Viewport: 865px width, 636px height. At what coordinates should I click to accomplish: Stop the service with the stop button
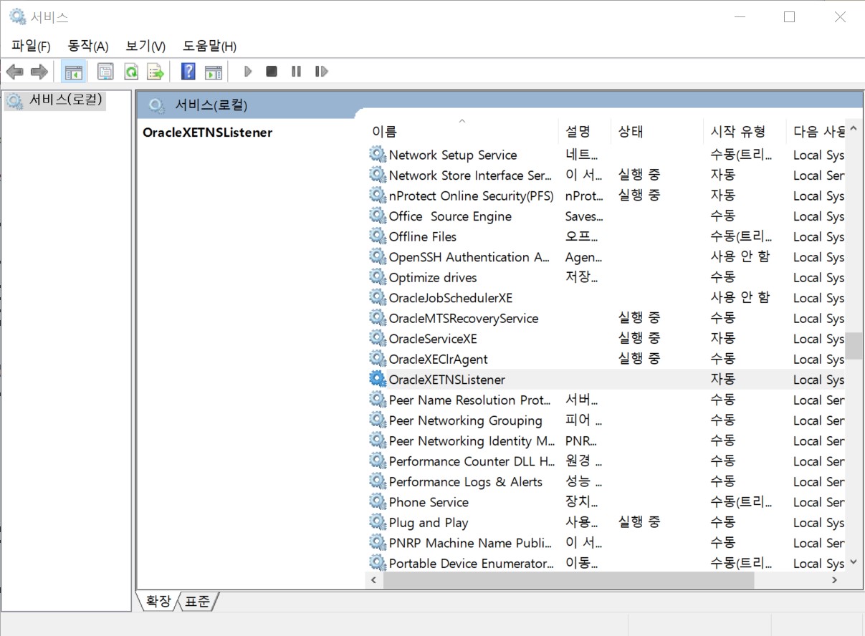tap(272, 72)
